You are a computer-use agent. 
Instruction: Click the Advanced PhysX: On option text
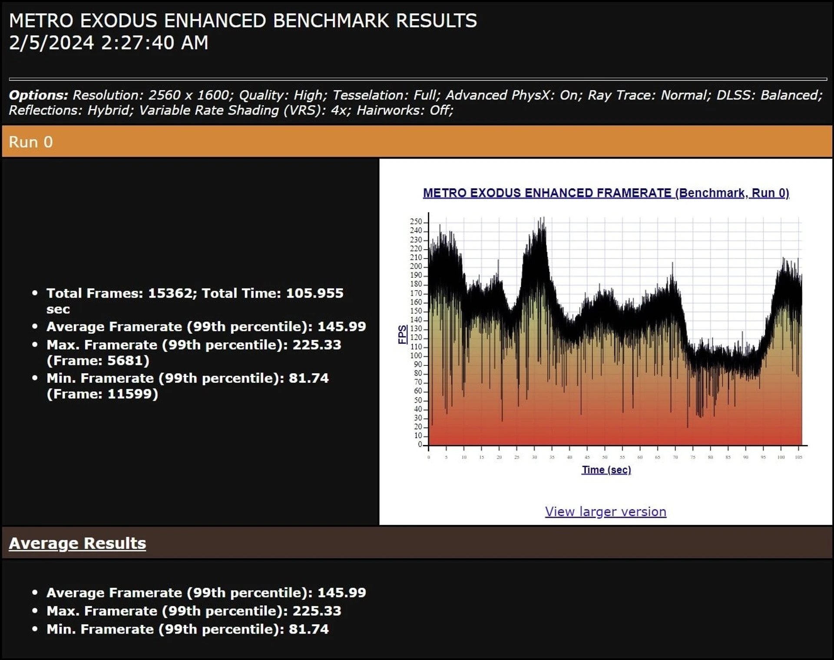513,95
